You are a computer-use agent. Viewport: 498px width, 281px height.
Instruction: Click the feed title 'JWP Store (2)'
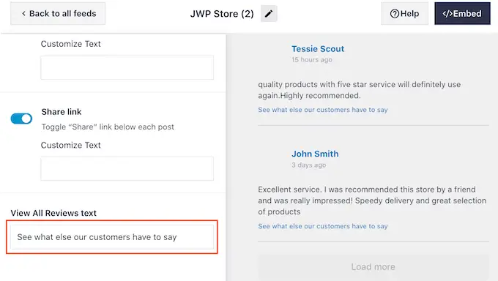coord(222,14)
